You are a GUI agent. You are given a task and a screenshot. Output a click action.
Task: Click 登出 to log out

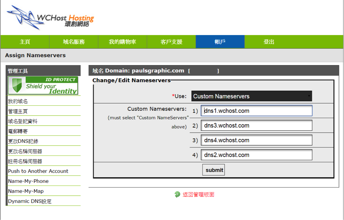click(269, 42)
